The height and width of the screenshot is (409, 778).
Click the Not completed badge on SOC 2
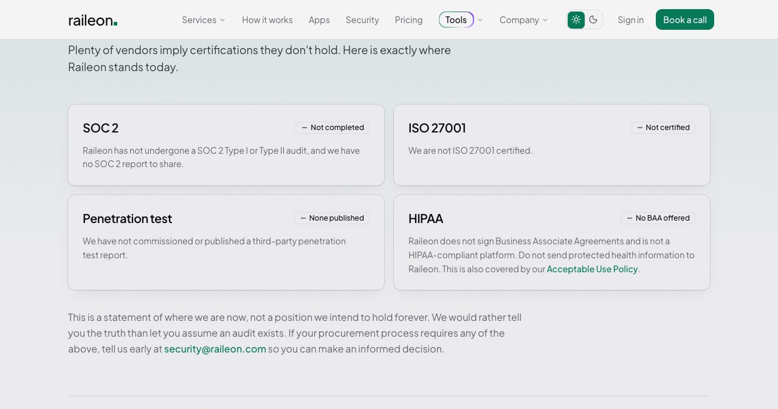tap(332, 128)
